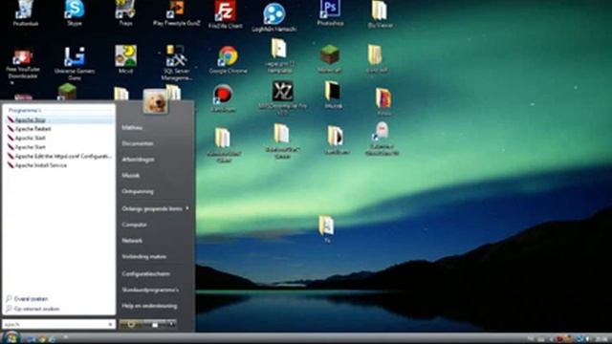Expand Onlangs geopende items submenu
The width and height of the screenshot is (612, 344).
click(155, 208)
